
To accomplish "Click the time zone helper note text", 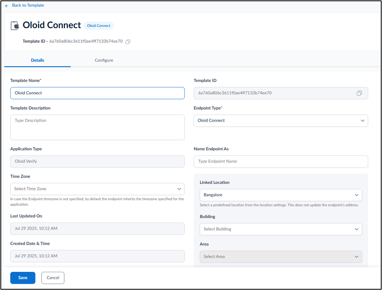I will [x=97, y=202].
